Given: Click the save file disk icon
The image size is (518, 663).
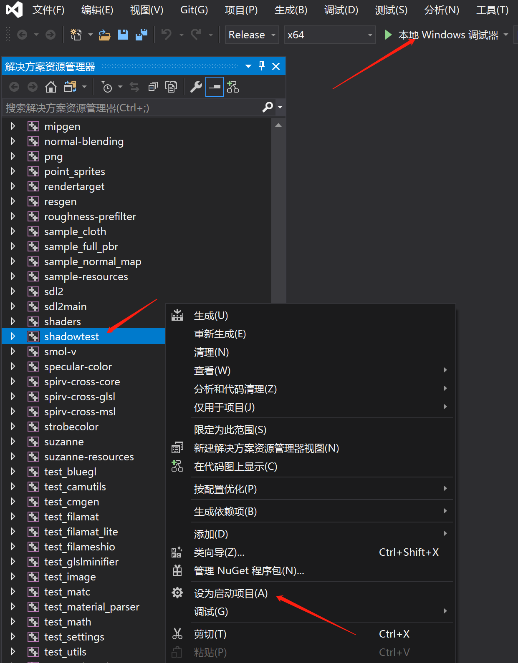Looking at the screenshot, I should point(123,35).
